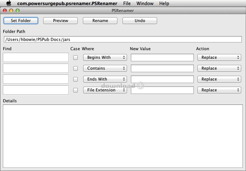Screen dimensions: 246x171
Task: Open the Help menu
Action: tap(164, 4)
